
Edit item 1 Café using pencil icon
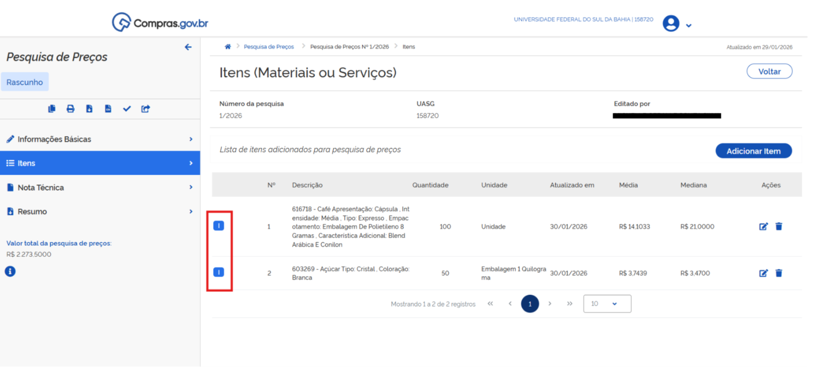tap(763, 226)
